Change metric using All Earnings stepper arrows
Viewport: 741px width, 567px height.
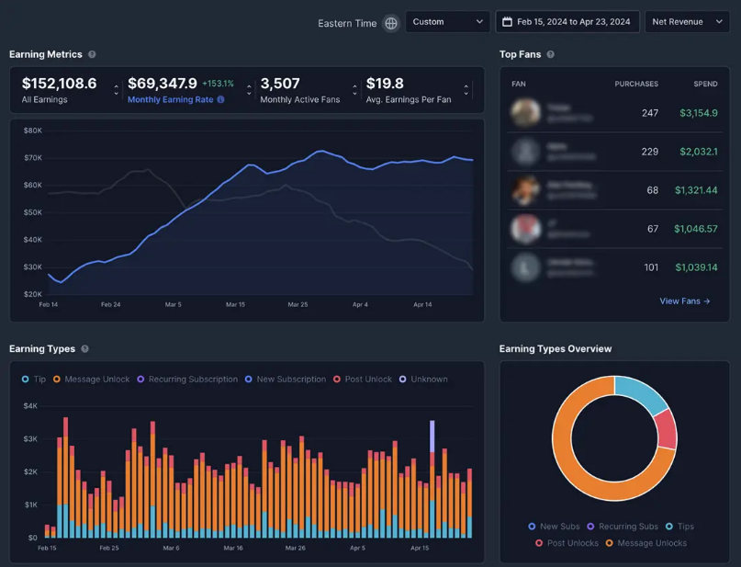tap(116, 90)
